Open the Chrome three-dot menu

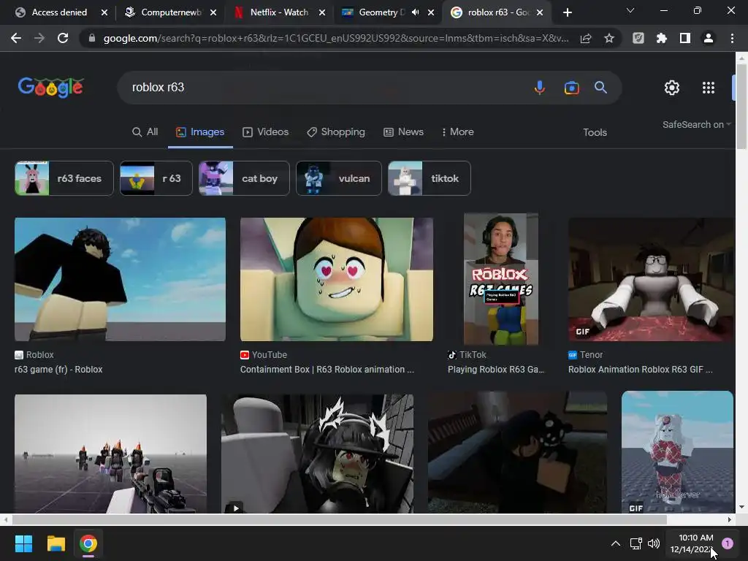[x=732, y=38]
